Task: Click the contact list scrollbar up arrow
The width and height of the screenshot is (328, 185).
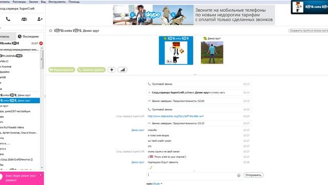Action: point(42,48)
